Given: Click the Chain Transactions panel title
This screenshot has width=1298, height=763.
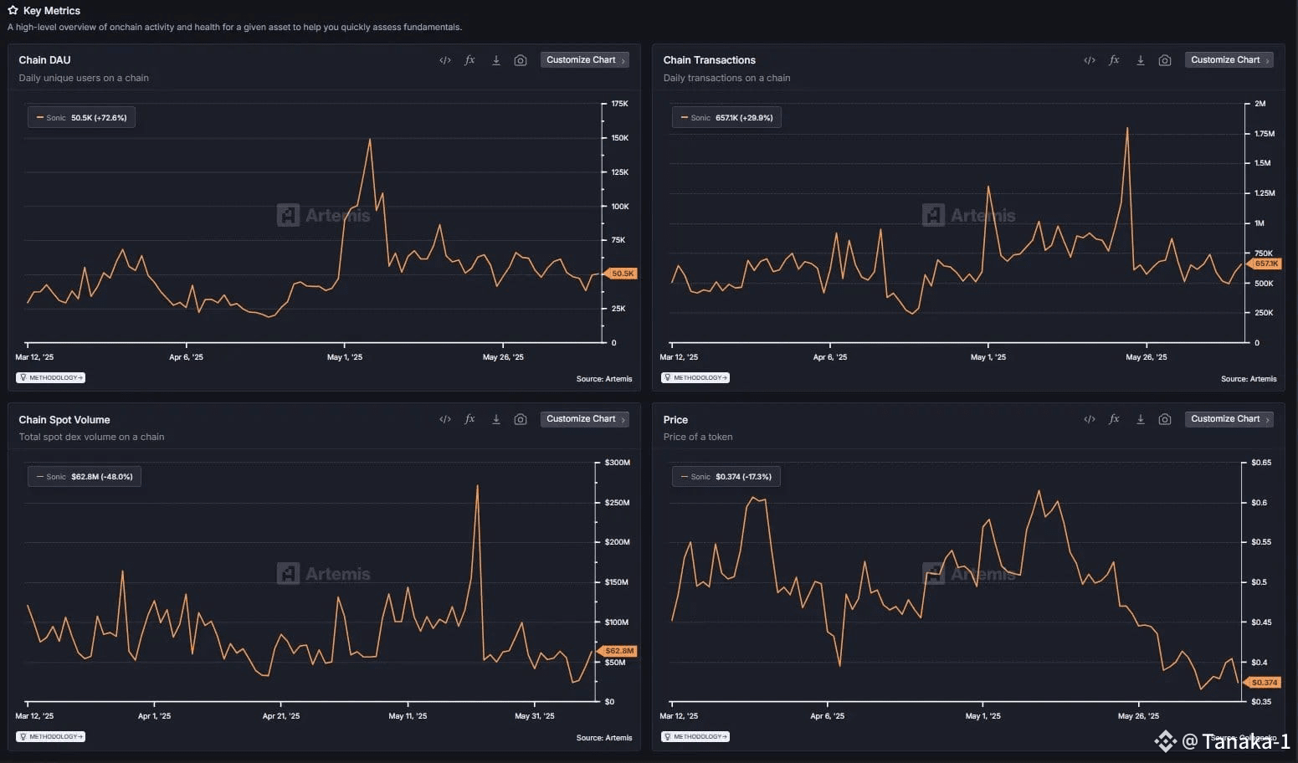Looking at the screenshot, I should pos(710,60).
